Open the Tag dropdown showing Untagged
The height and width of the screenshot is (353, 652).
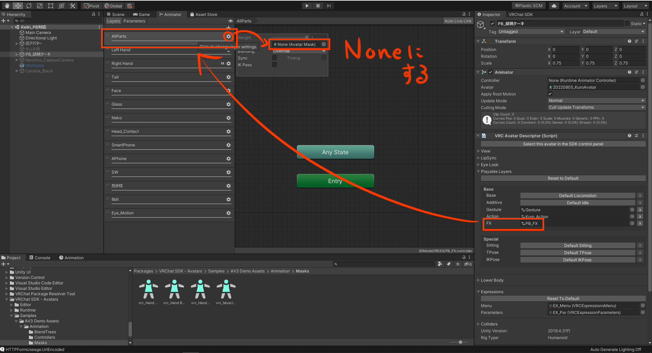tap(531, 32)
